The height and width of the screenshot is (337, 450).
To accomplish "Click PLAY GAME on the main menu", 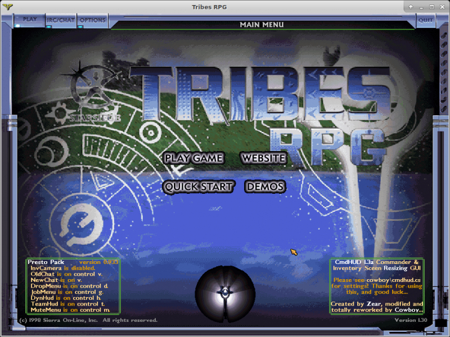I will click(x=193, y=158).
